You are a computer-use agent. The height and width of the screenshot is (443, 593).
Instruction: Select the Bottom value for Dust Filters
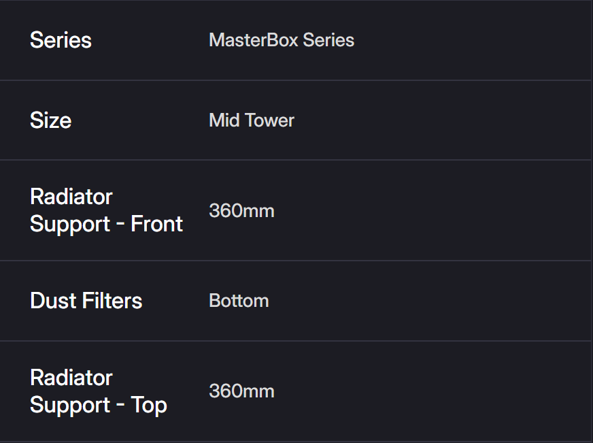tap(239, 301)
